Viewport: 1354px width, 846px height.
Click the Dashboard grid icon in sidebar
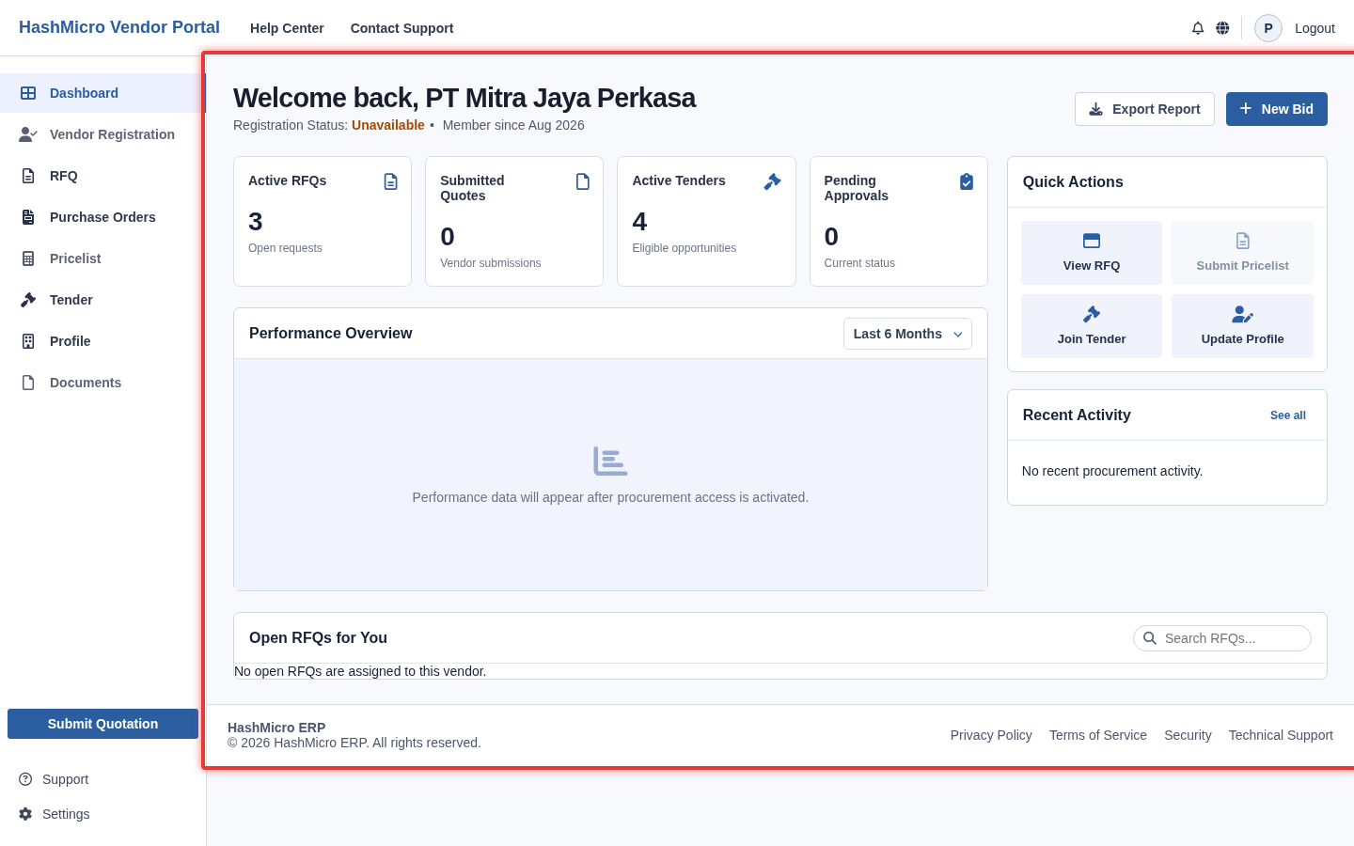click(x=28, y=93)
